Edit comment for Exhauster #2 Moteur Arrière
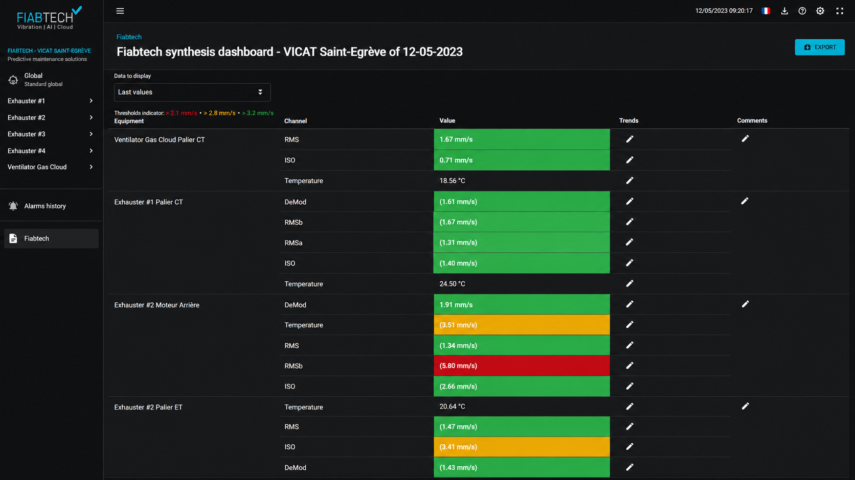Screen dimensions: 855x480 (745, 304)
